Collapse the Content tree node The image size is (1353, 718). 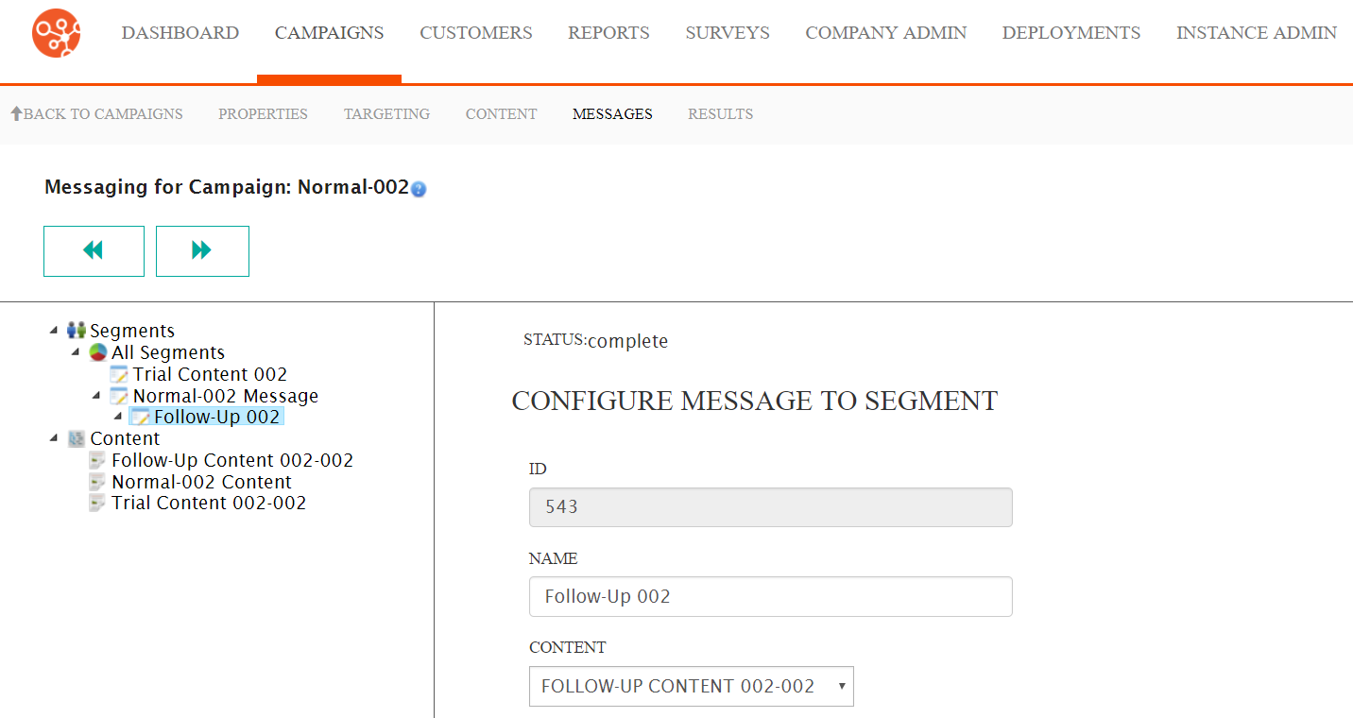[x=55, y=438]
